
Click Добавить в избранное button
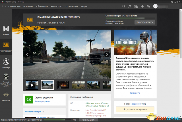[135, 110]
